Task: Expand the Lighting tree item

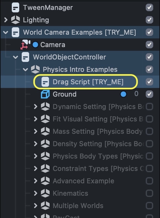Action: pyautogui.click(x=6, y=20)
